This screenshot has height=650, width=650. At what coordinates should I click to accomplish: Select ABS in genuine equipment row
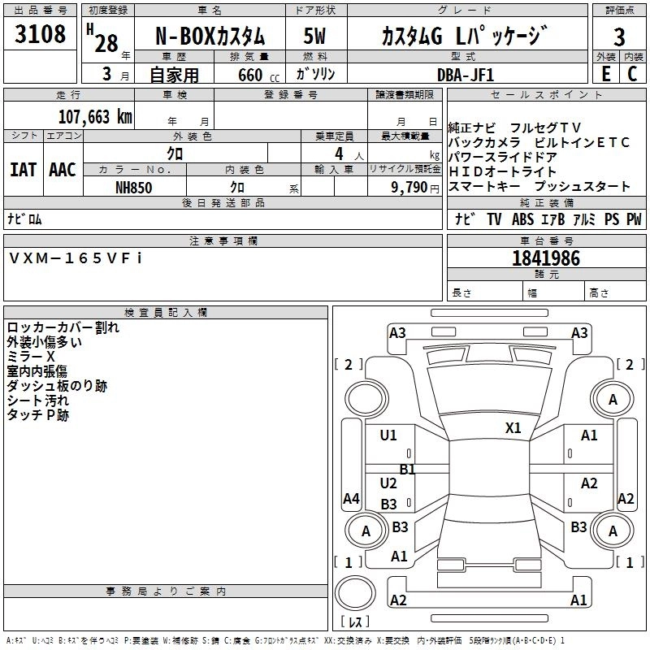click(522, 219)
